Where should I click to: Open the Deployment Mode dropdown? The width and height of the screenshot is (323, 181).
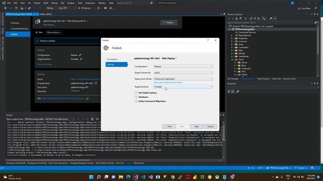tap(183, 79)
